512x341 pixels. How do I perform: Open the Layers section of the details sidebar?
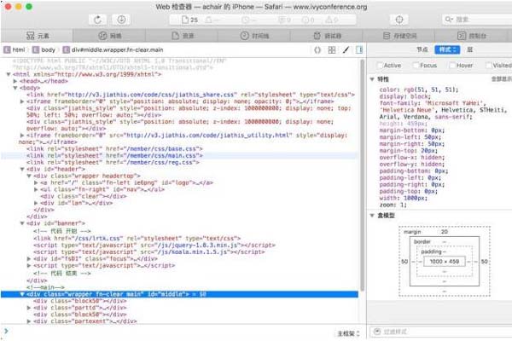tap(469, 49)
